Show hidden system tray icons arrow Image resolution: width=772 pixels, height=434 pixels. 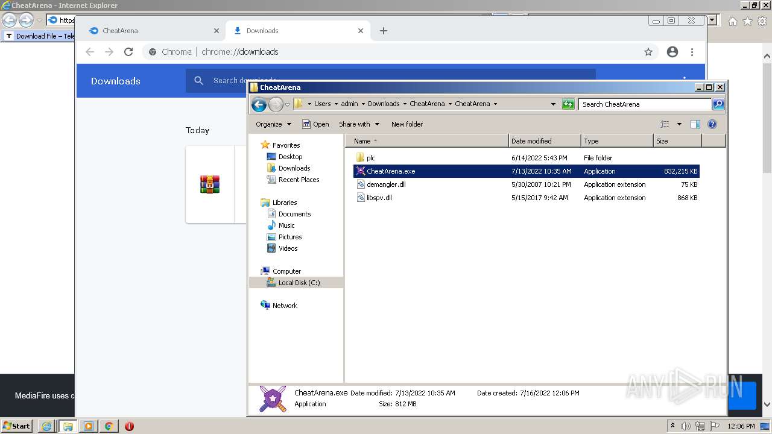[672, 426]
